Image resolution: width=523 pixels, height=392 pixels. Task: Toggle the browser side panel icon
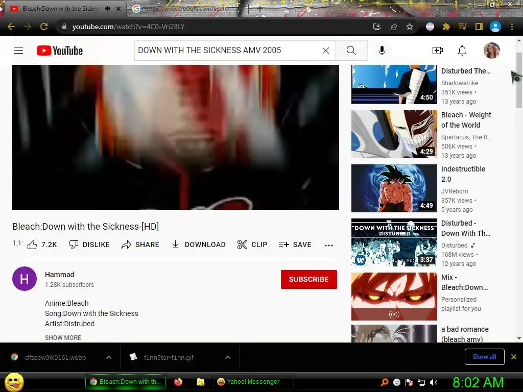(479, 27)
